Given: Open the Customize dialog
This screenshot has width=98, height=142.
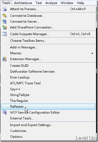Looking at the screenshot, I should tap(48, 131).
